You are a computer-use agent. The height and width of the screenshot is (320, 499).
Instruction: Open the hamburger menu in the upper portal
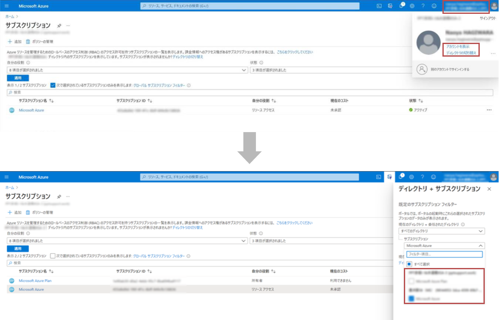pos(7,6)
